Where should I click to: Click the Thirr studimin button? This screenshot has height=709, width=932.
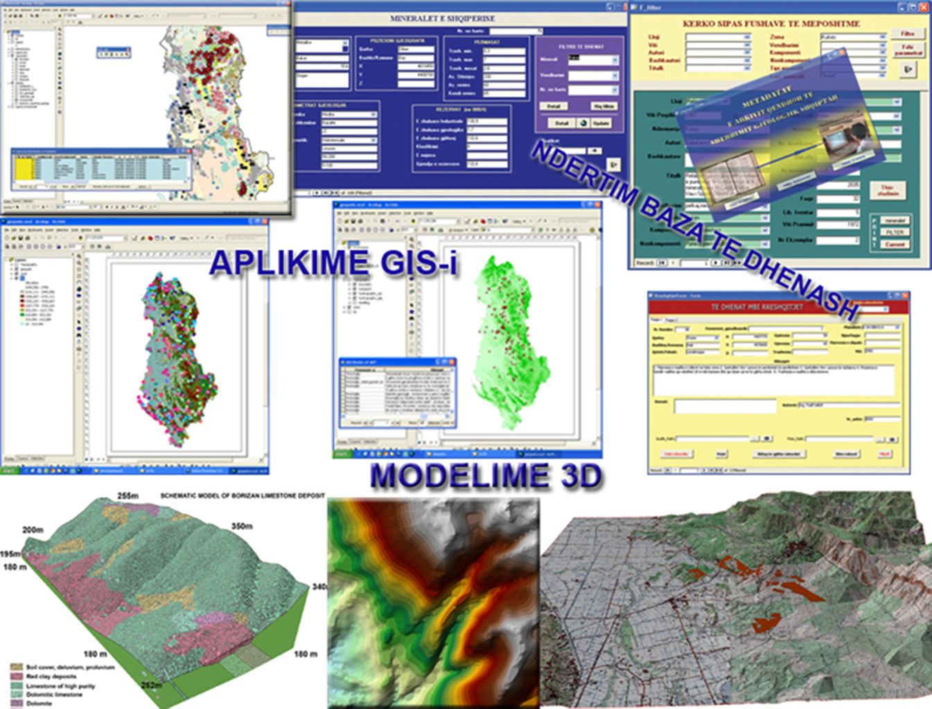pos(888,190)
